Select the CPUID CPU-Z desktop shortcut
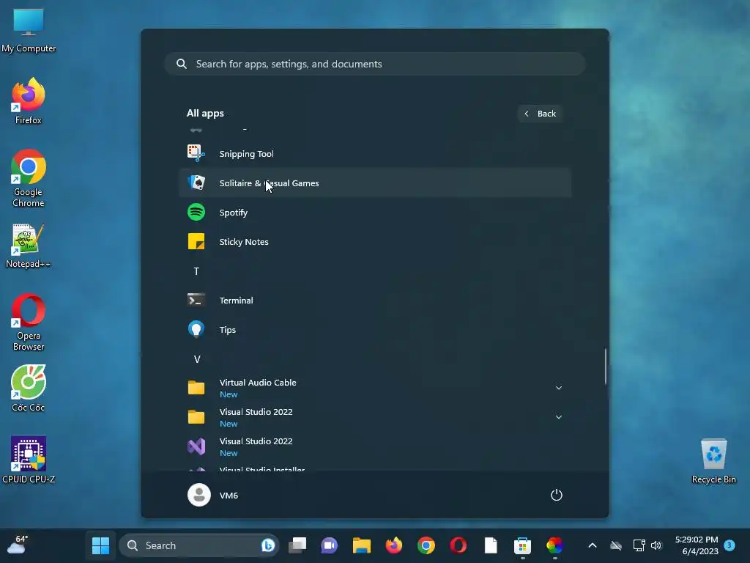This screenshot has width=750, height=563. 29,460
